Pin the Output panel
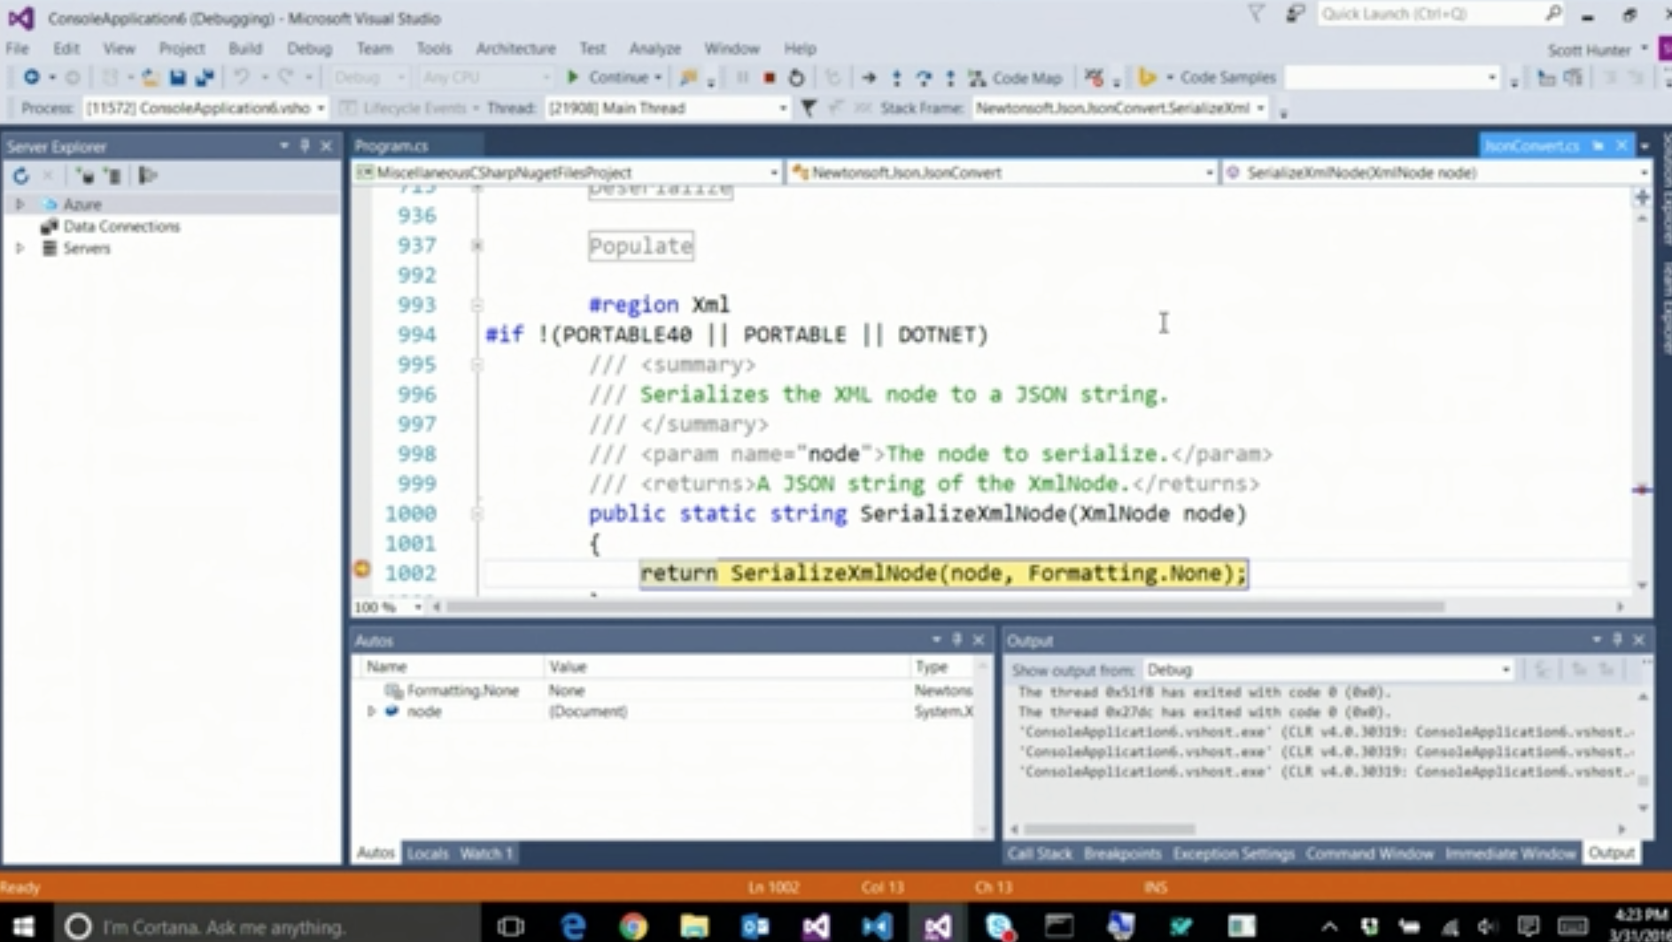Screen dimensions: 1672x942 pyautogui.click(x=1618, y=639)
